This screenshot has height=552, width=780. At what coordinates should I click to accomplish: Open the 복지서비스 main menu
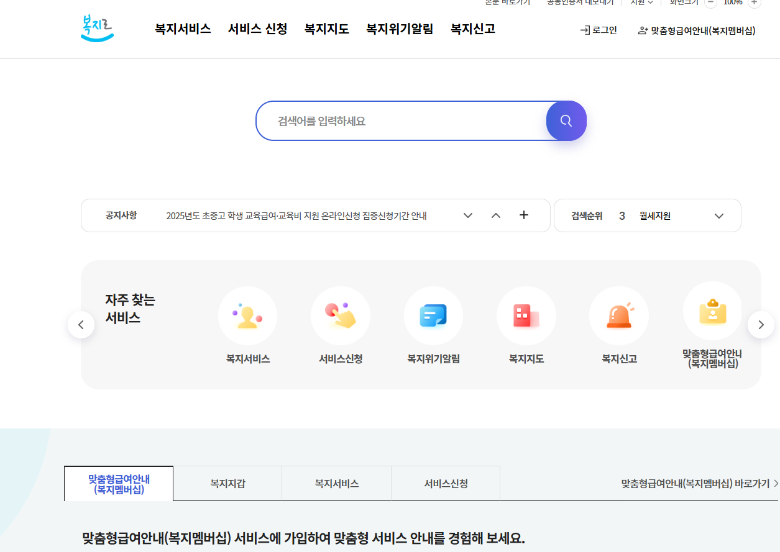183,29
